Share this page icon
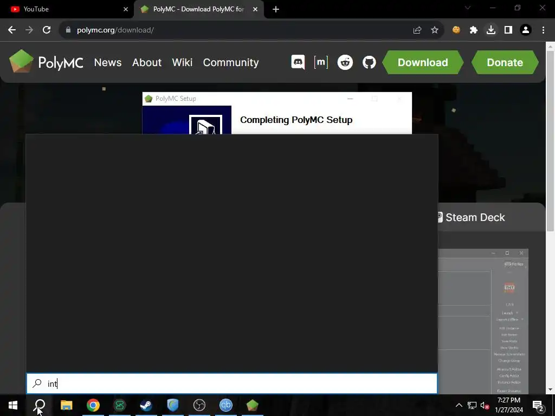This screenshot has height=416, width=555. [417, 30]
